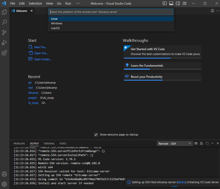Screen dimensions: 220x189
Task: Open the Search view in activity bar
Action: (x=4, y=22)
